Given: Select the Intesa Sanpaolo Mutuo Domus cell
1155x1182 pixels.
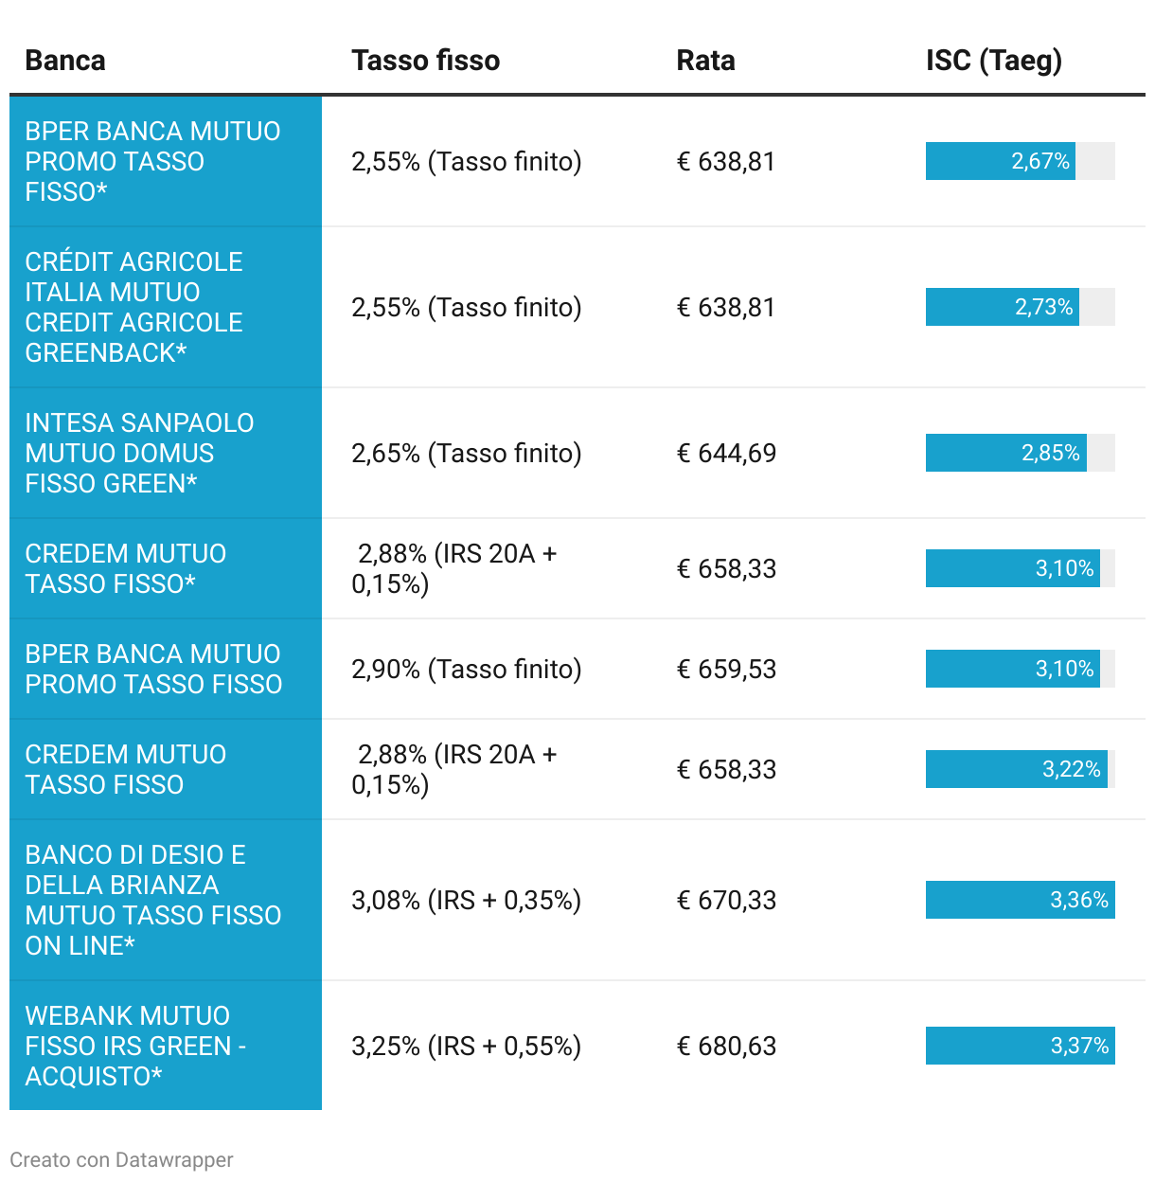Looking at the screenshot, I should 166,453.
